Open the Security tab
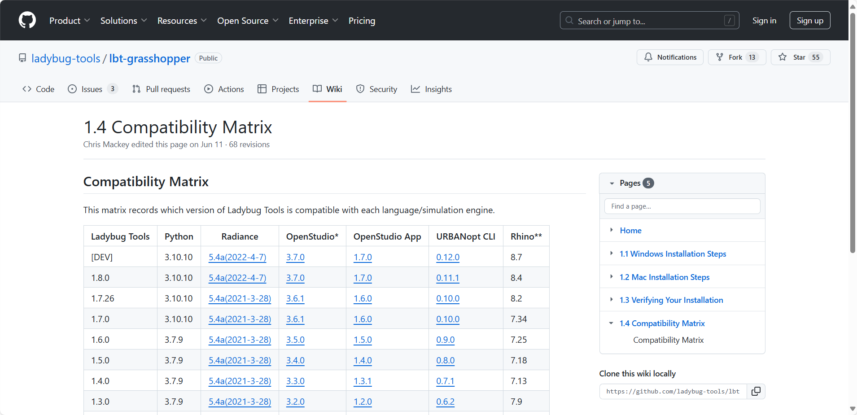The width and height of the screenshot is (857, 415). click(x=376, y=89)
